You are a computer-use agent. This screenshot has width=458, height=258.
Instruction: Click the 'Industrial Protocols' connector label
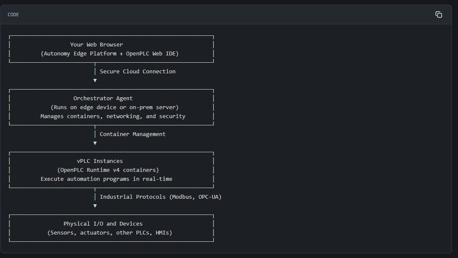click(x=133, y=197)
